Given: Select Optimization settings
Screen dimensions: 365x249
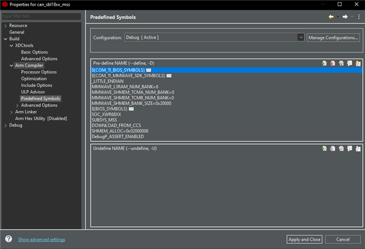Looking at the screenshot, I should pos(34,79).
